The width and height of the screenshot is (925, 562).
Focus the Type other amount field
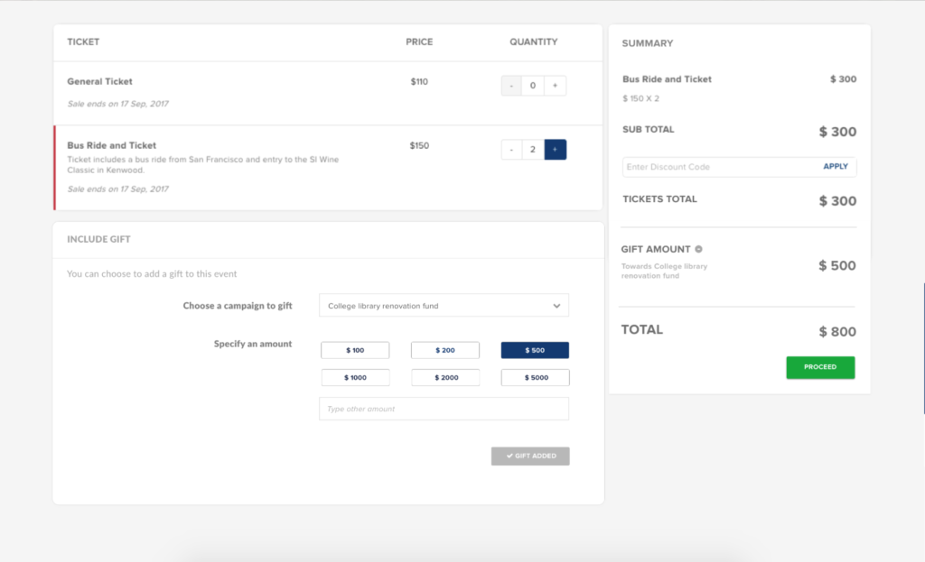point(444,409)
